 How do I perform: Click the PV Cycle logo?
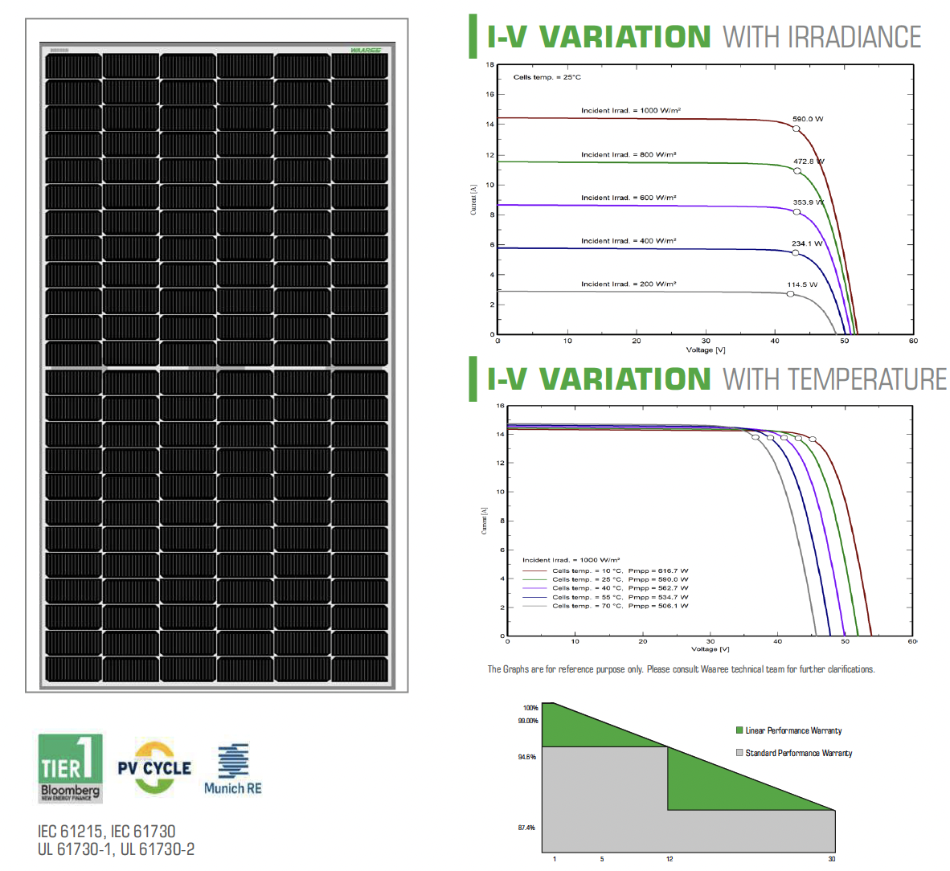coord(154,768)
